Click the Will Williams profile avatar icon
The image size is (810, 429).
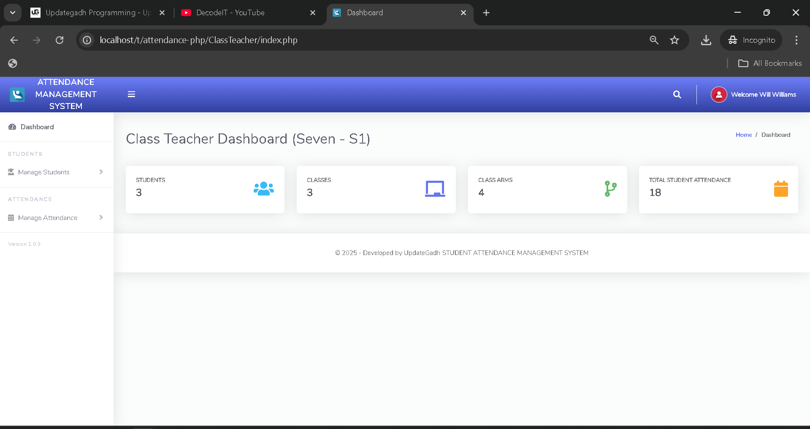pyautogui.click(x=719, y=94)
